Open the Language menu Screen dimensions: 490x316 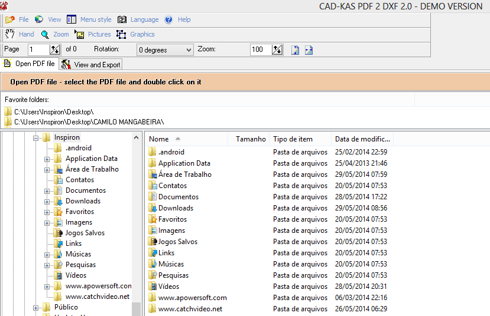click(x=144, y=19)
